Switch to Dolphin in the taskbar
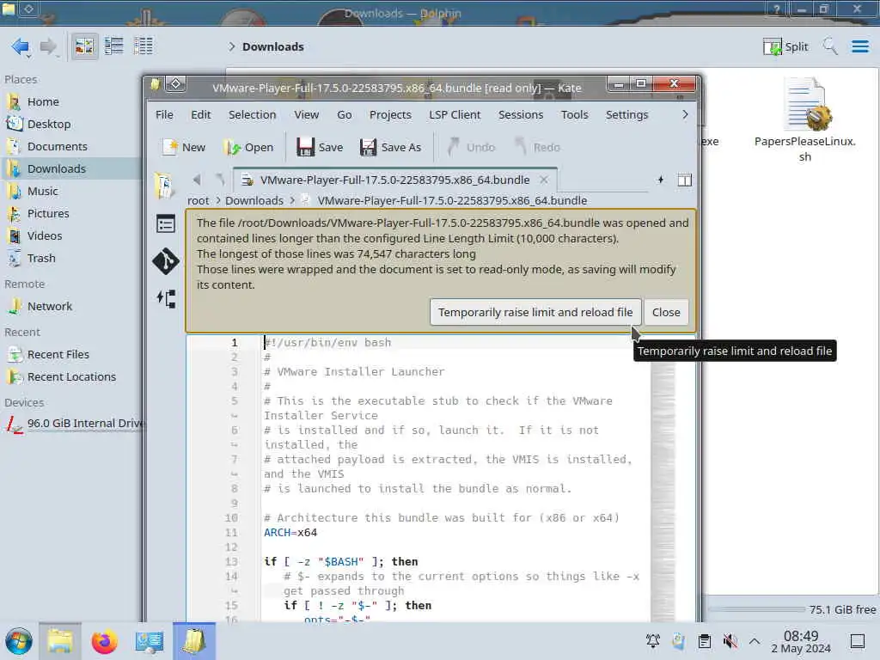This screenshot has width=880, height=660. 60,641
